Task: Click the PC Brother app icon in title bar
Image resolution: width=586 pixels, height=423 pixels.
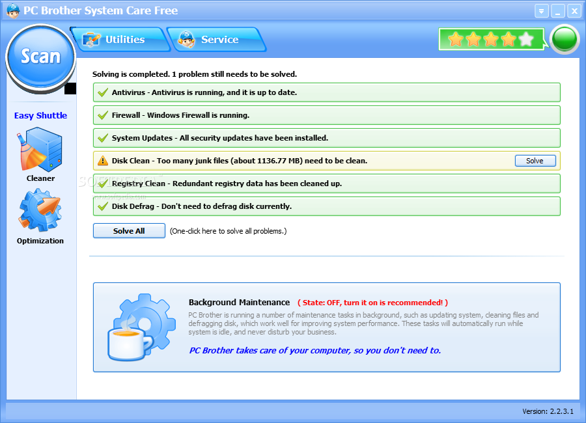Action: (x=13, y=10)
